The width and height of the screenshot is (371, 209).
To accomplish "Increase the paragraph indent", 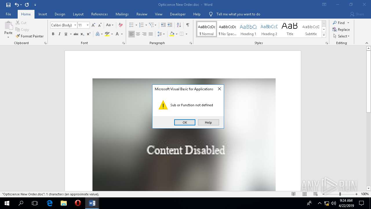I will tap(170, 25).
